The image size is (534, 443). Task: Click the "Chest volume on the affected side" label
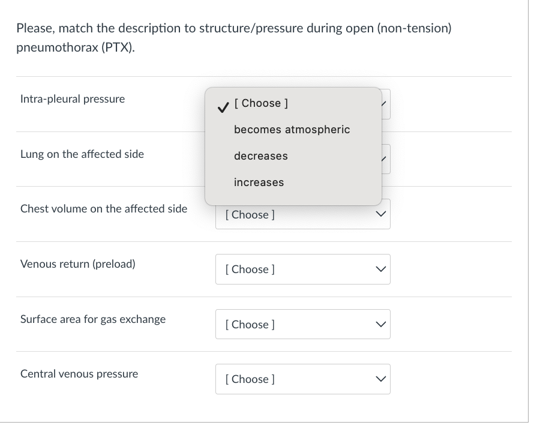point(104,209)
